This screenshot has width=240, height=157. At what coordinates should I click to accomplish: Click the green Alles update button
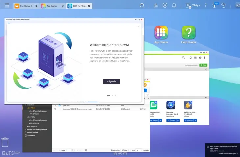(x=203, y=65)
